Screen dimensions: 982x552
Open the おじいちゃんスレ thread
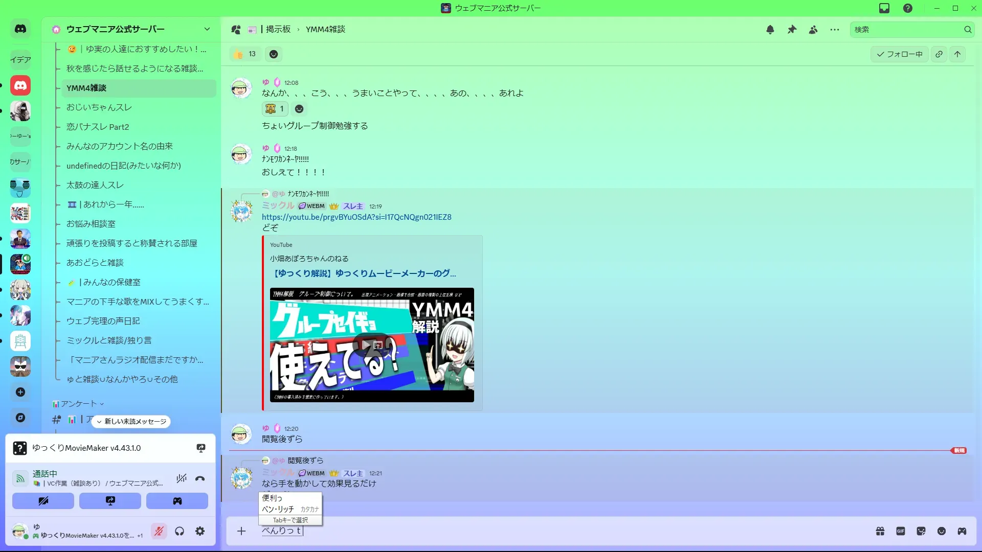pos(99,107)
